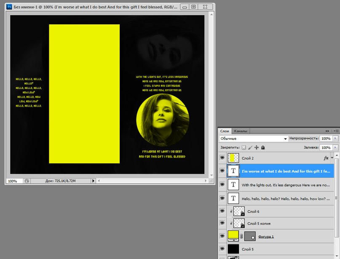Click the Layers panel scrollbar thumb
Image resolution: width=340 pixels, height=259 pixels.
337,198
